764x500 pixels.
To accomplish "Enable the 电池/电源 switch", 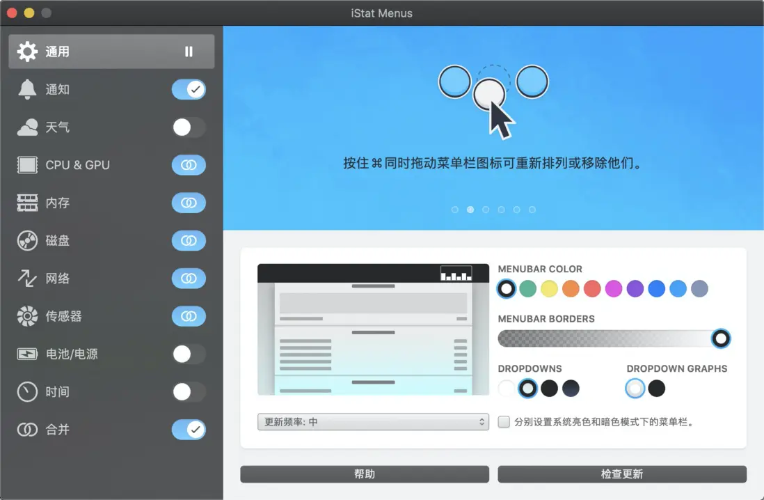I will [189, 354].
